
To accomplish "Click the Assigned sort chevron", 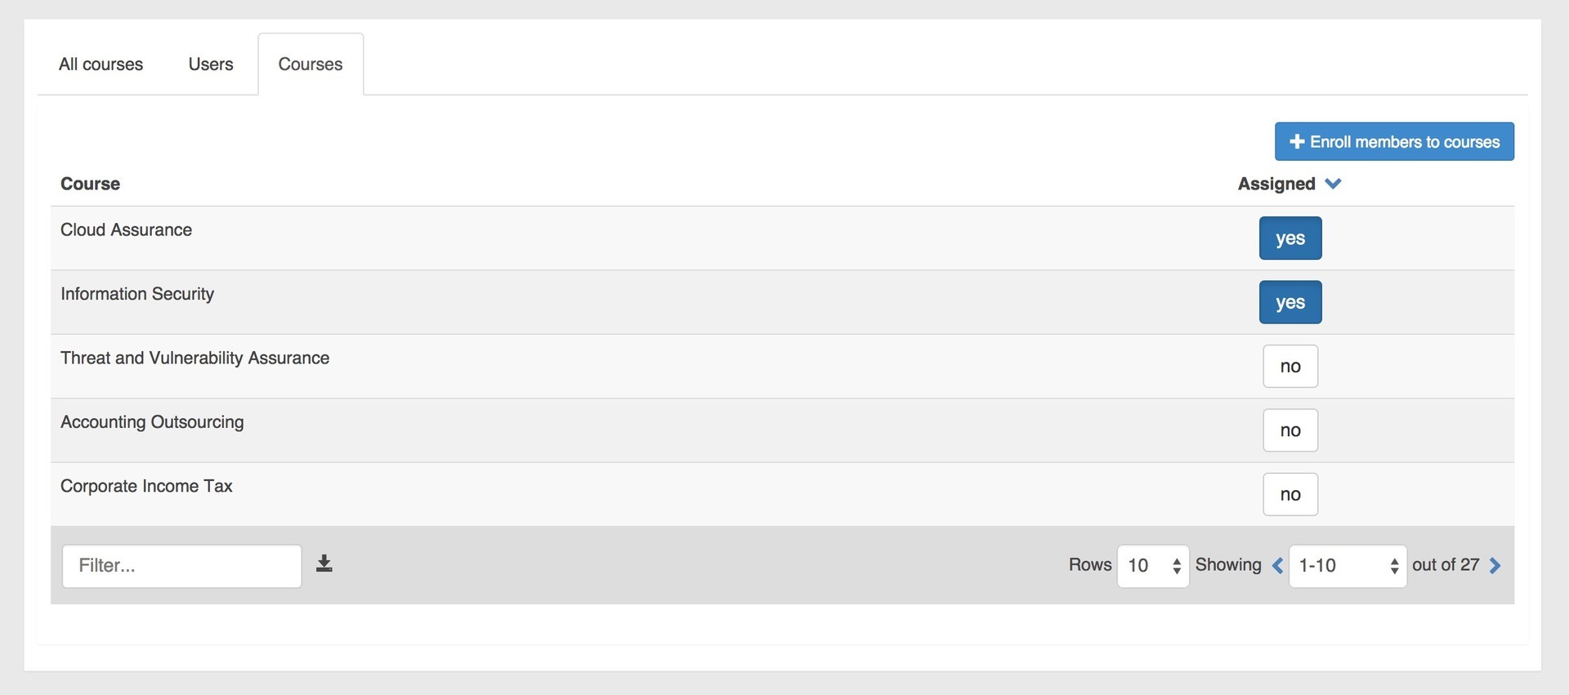I will coord(1333,184).
